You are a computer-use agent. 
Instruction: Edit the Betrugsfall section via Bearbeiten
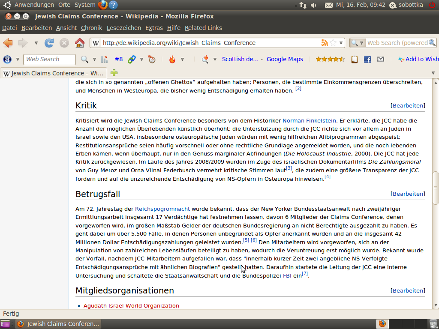click(408, 194)
